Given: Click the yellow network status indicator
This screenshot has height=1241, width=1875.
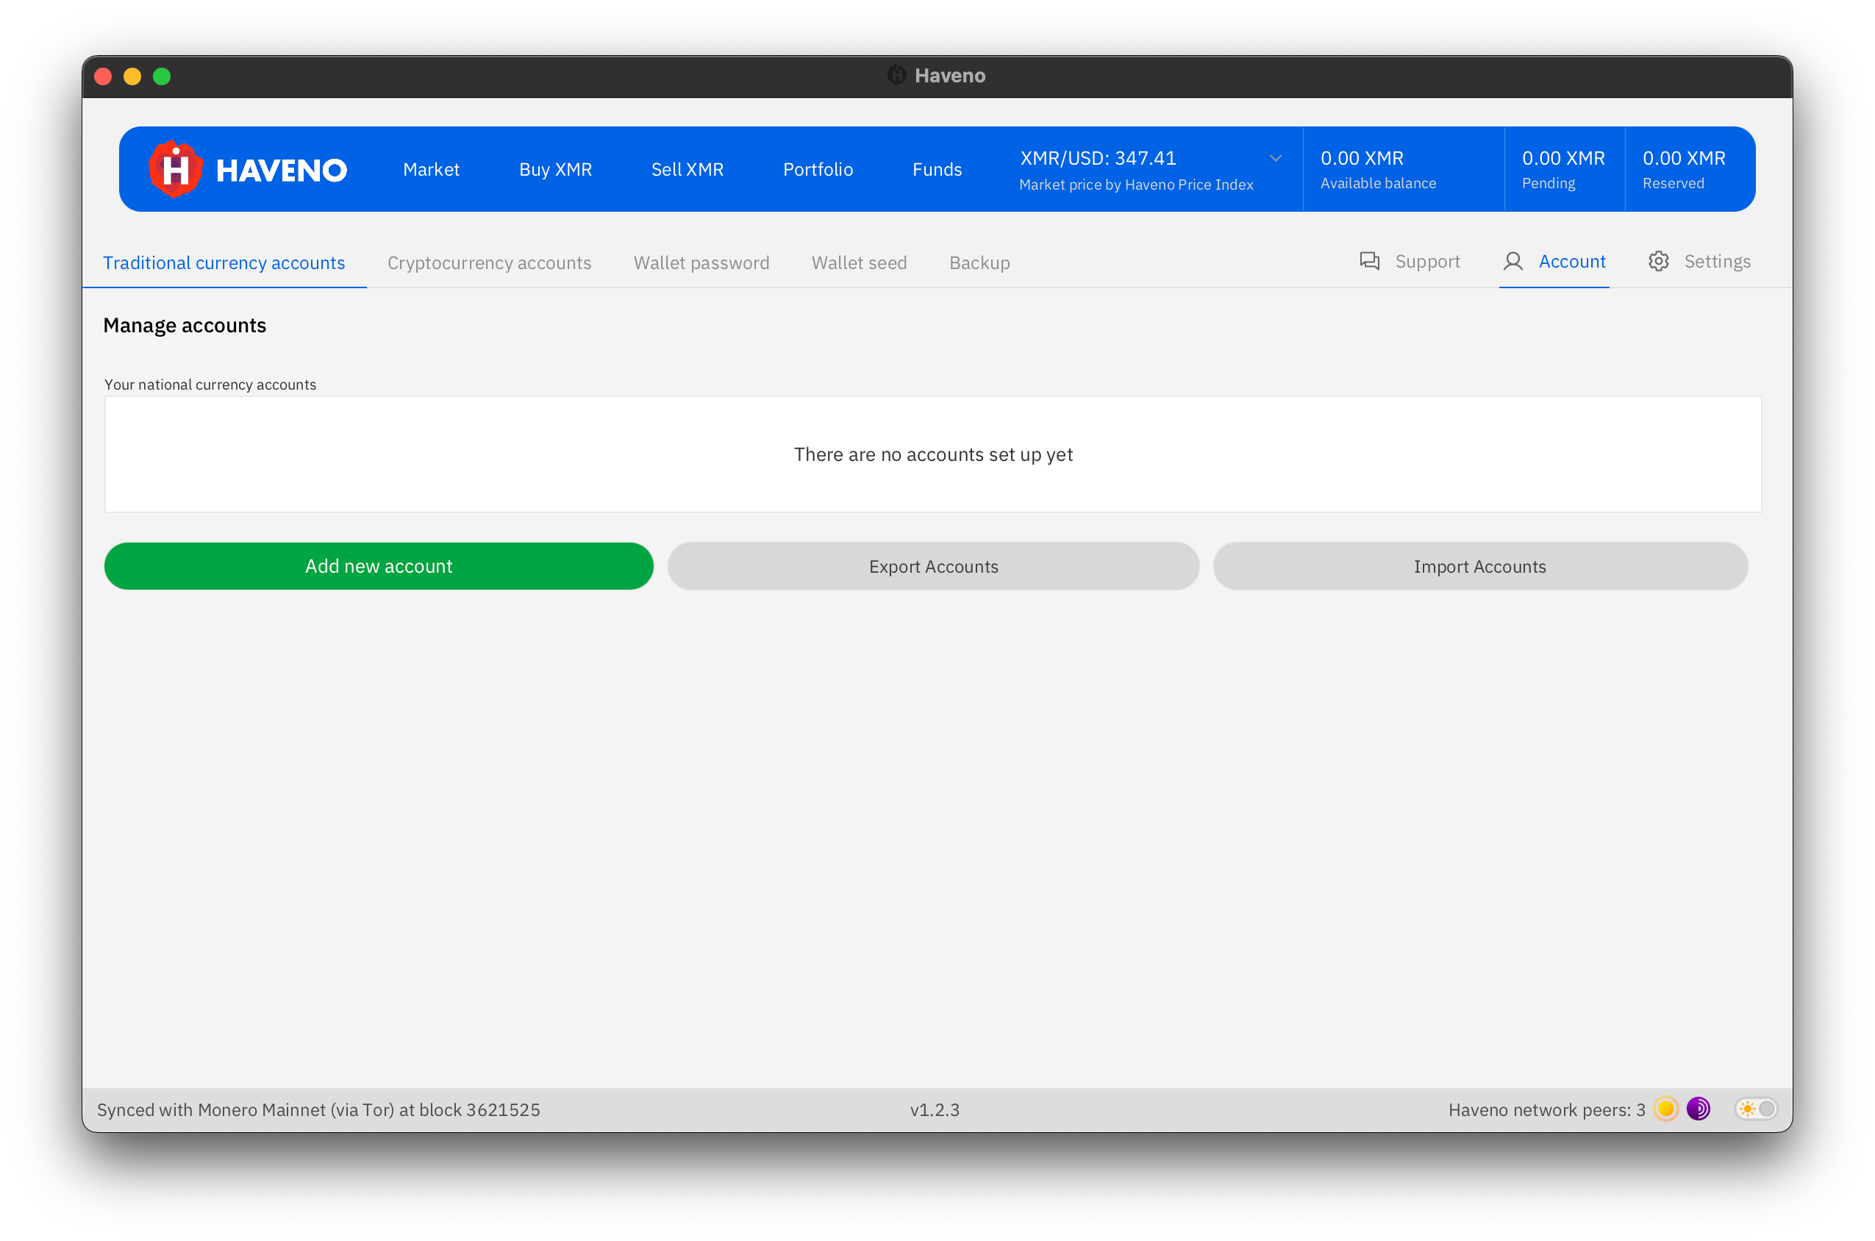Looking at the screenshot, I should click(x=1665, y=1109).
